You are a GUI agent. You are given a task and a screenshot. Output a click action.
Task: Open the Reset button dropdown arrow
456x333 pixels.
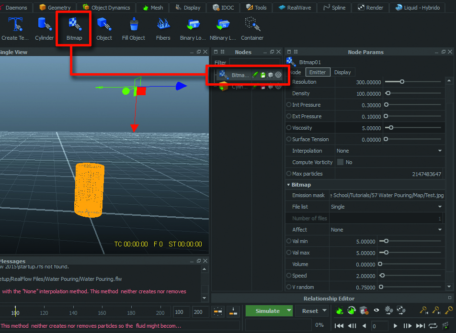tap(325, 311)
